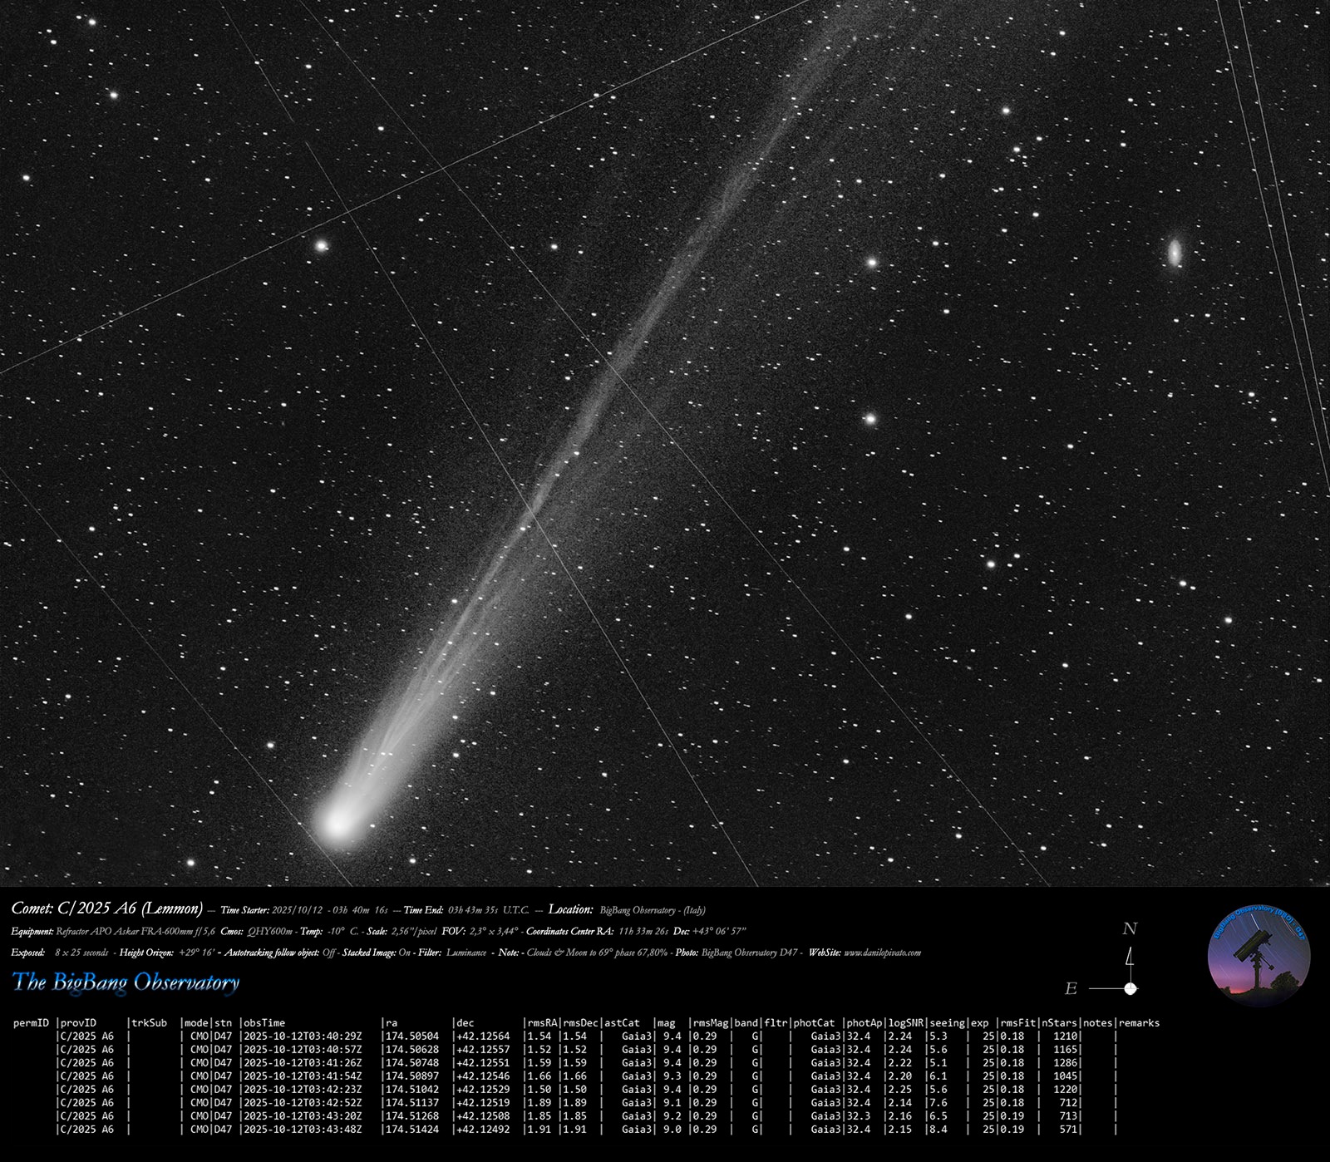Click the bright comet nucleus
This screenshot has width=1330, height=1162.
(x=337, y=823)
